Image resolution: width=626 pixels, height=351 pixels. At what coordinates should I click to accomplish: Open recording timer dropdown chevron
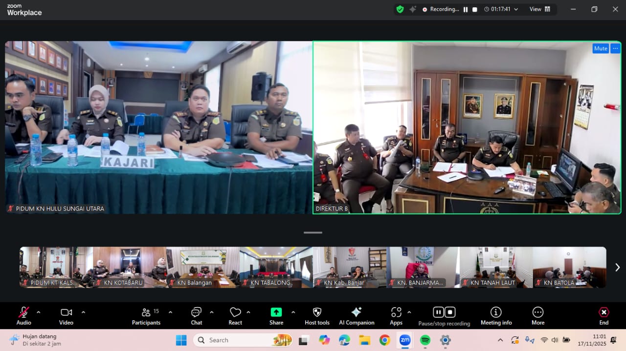(516, 9)
